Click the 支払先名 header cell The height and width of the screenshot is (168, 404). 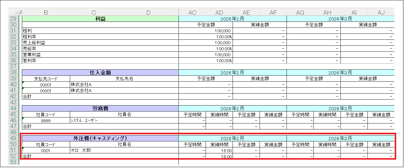(124, 78)
